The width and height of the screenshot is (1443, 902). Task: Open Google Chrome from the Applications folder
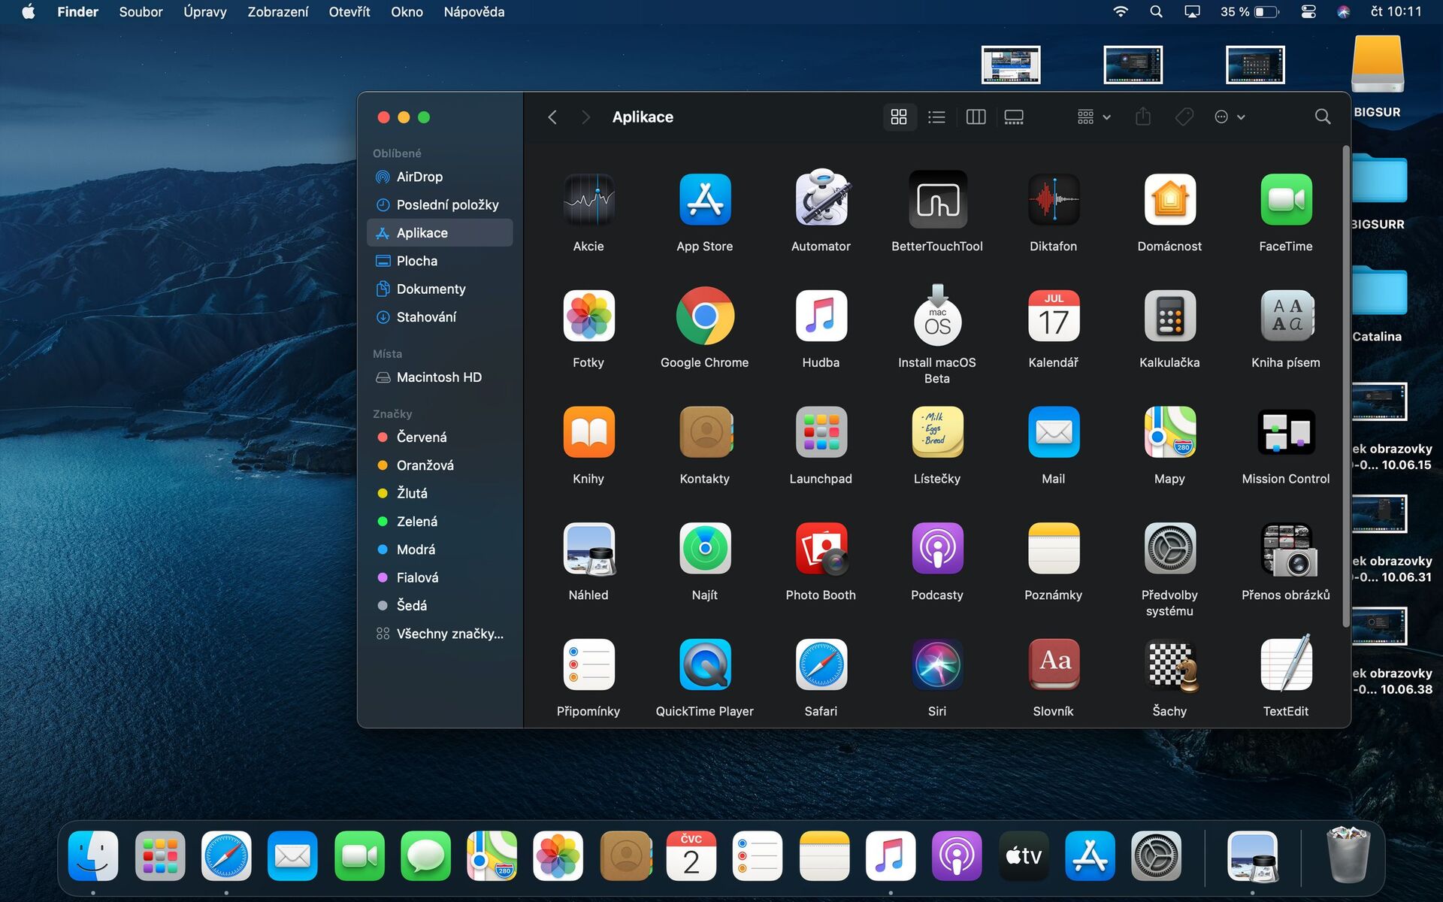(704, 316)
